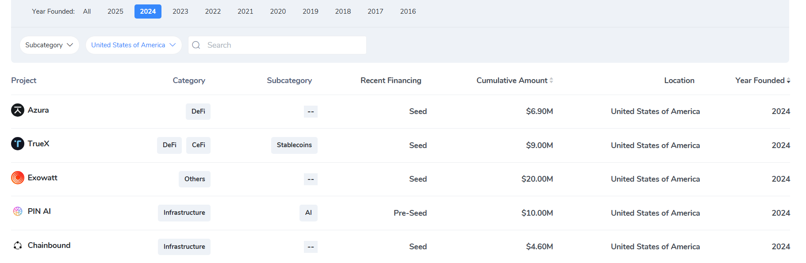Click the Exowatt orange logo icon
Screen dimensions: 806x263
18,178
